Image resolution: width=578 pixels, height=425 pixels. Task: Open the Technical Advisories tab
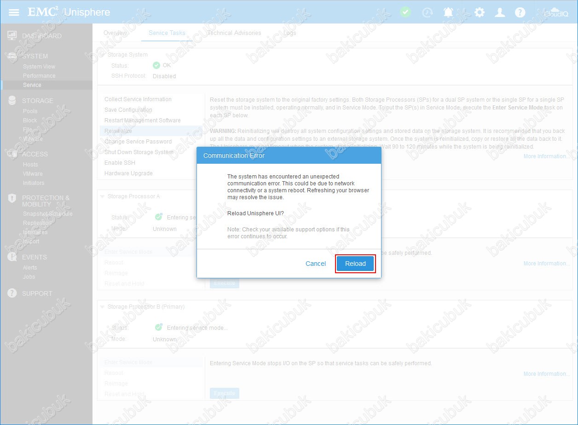click(234, 33)
